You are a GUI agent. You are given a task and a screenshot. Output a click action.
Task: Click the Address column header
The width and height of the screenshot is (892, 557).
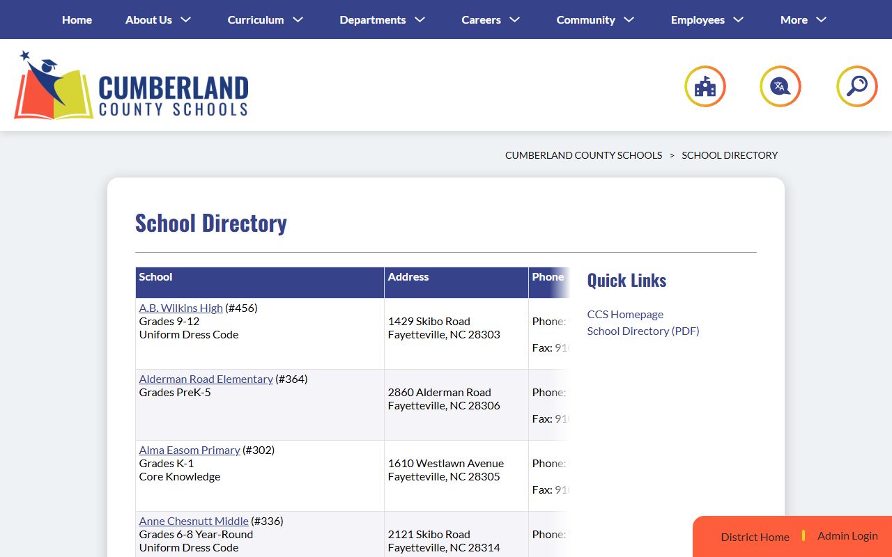456,283
